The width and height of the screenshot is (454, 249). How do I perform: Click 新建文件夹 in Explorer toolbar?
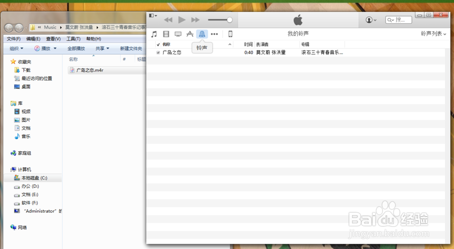pyautogui.click(x=131, y=48)
